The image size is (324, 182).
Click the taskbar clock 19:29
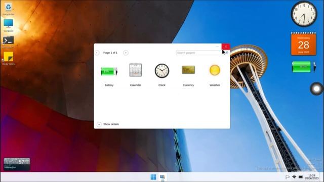tap(312, 177)
